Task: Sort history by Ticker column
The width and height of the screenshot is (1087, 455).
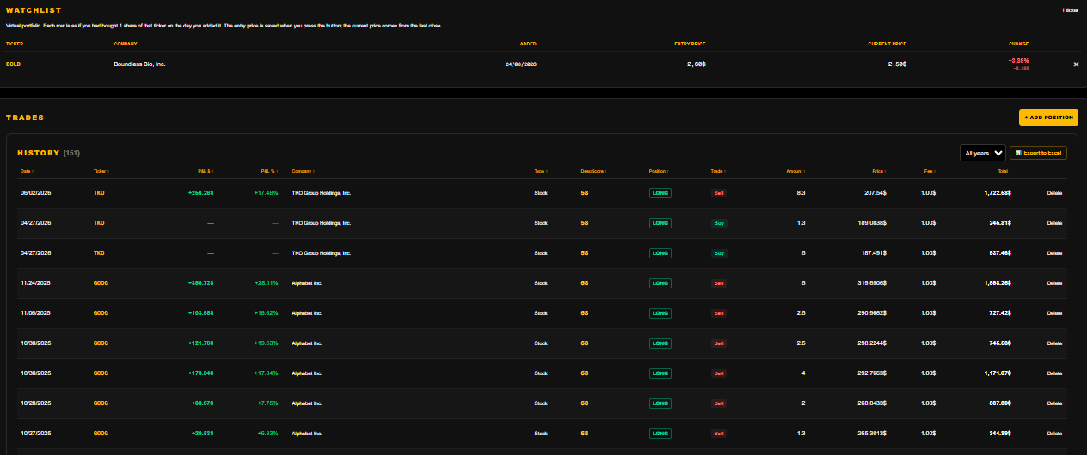Action: click(101, 171)
